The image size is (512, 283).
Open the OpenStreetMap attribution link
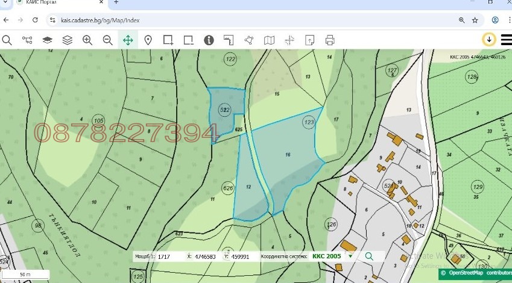(x=465, y=273)
